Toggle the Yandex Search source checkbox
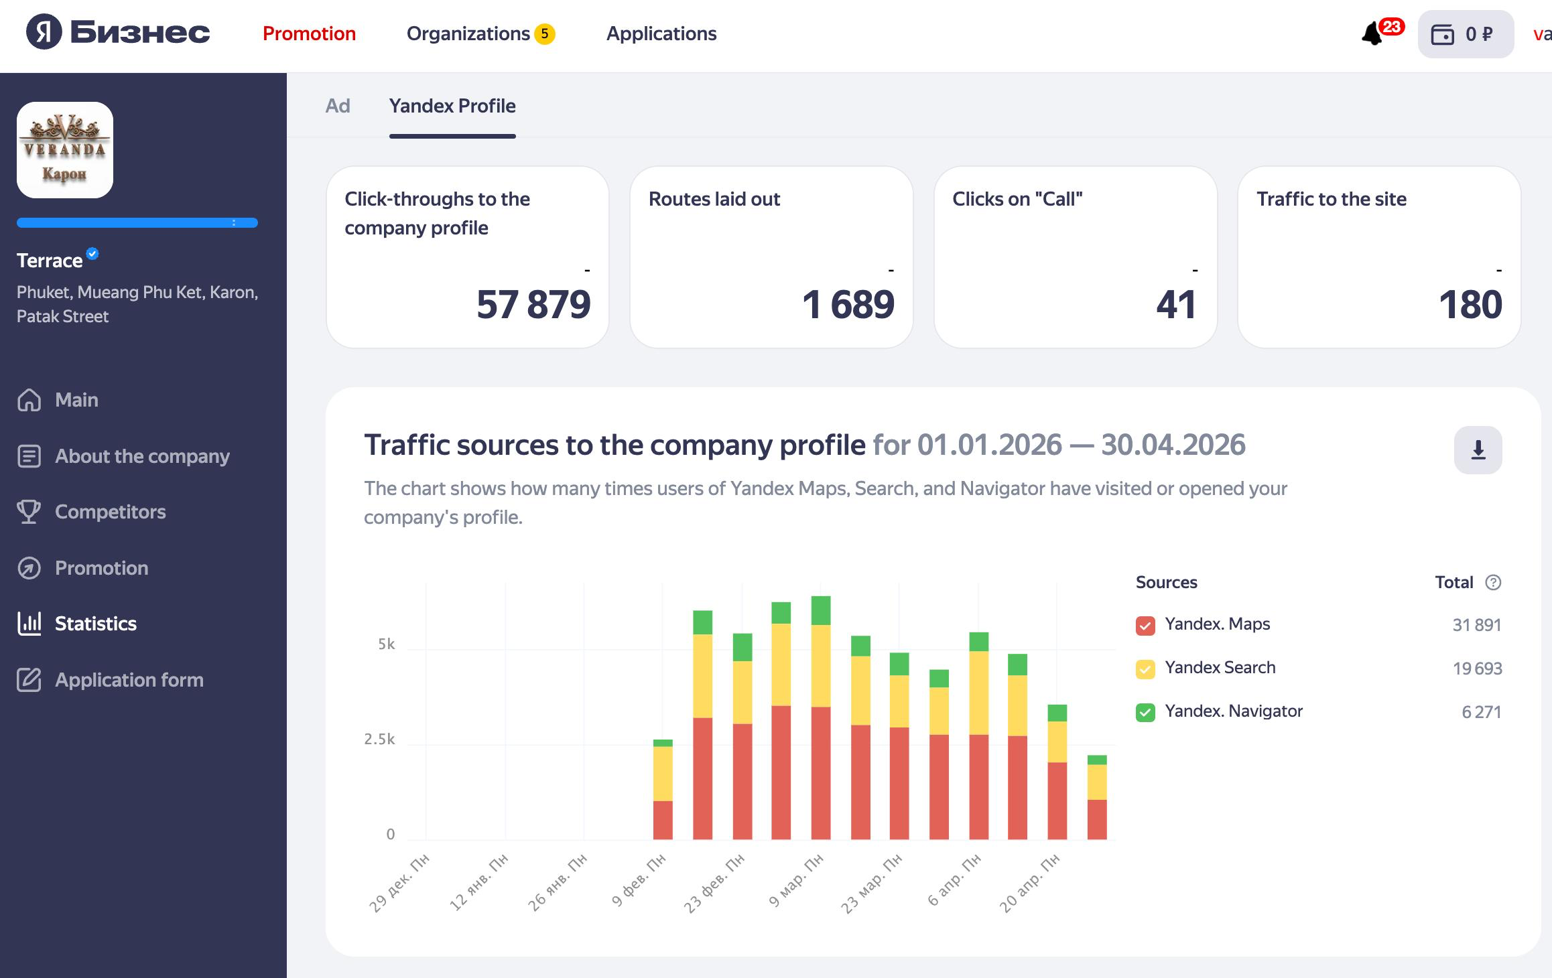The height and width of the screenshot is (978, 1552). coord(1145,669)
